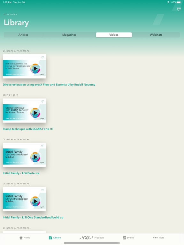The image size is (184, 245).
Task: Tap the More three-dots icon
Action: [x=155, y=238]
